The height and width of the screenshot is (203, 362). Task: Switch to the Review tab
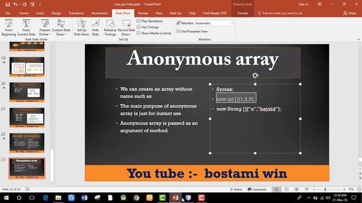pyautogui.click(x=143, y=13)
